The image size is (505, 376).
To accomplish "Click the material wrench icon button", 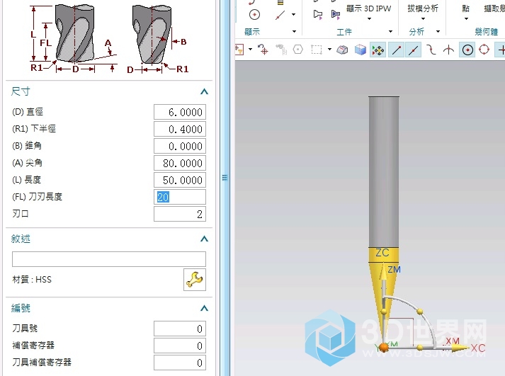I will tap(194, 280).
